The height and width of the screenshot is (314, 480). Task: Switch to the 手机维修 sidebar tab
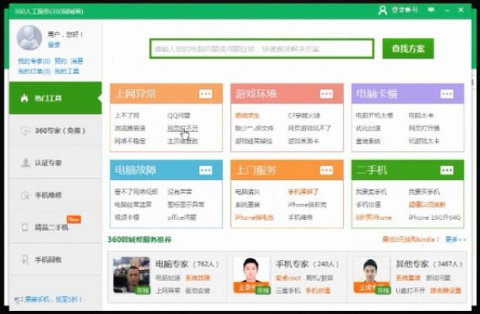tap(56, 195)
